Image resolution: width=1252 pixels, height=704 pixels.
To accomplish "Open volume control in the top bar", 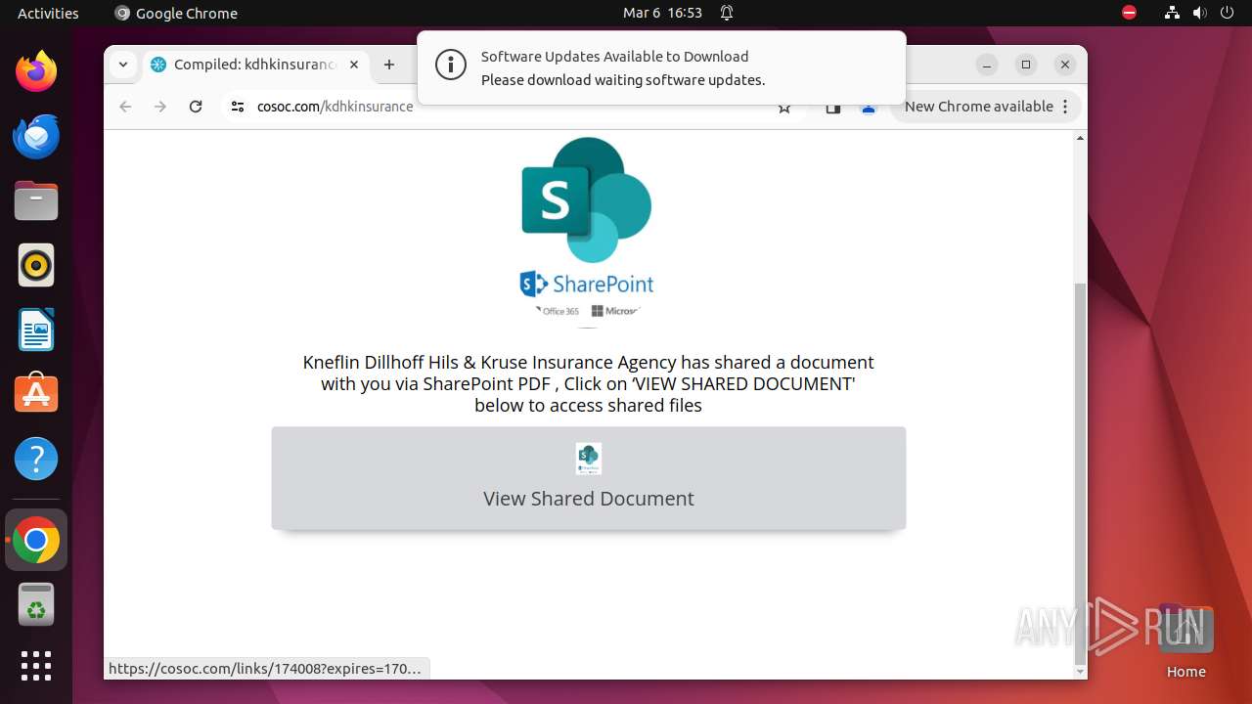I will click(x=1199, y=13).
